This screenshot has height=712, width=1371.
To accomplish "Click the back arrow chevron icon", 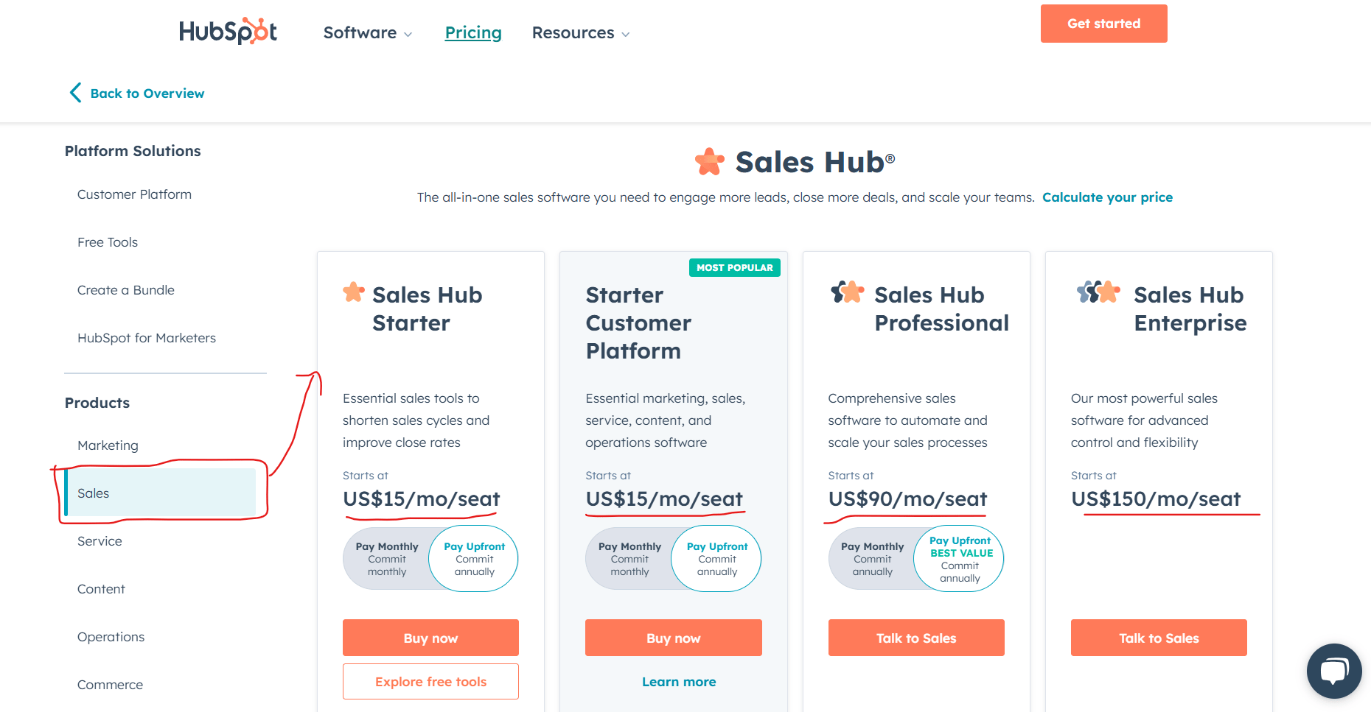I will point(75,93).
